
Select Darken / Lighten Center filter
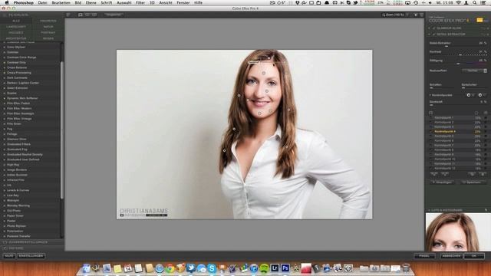(x=23, y=83)
